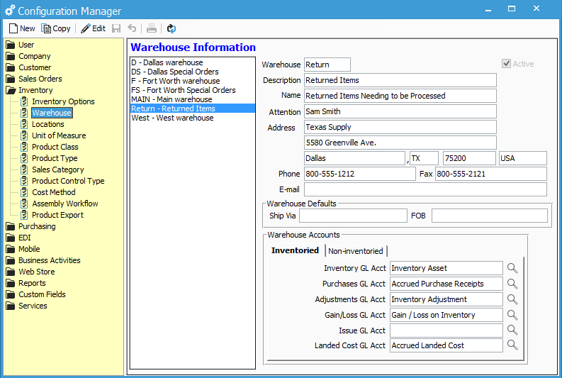Select DS - Dallas Special Orders
This screenshot has height=378, width=562.
(x=193, y=72)
